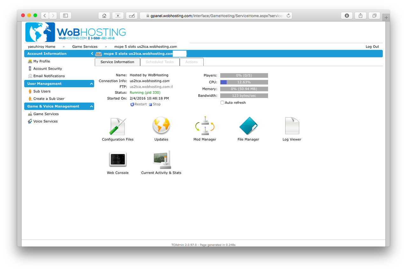
Task: Click the mcpe 5 slots breadcrumb
Action: pos(146,47)
